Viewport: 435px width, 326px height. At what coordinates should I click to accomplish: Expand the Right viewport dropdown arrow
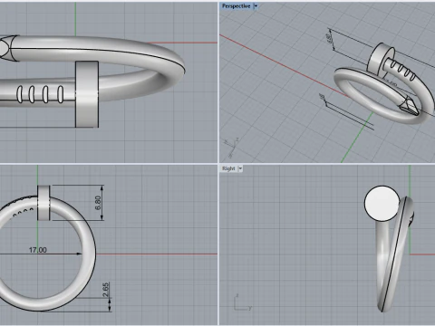pyautogui.click(x=240, y=168)
